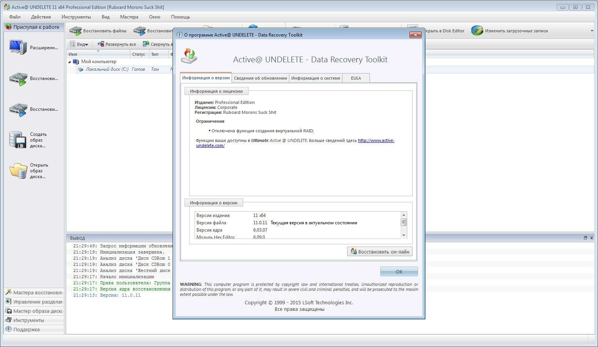The height and width of the screenshot is (347, 598).
Task: Click the blue-arrow drive restore icon in sidebar
Action: [x=18, y=109]
